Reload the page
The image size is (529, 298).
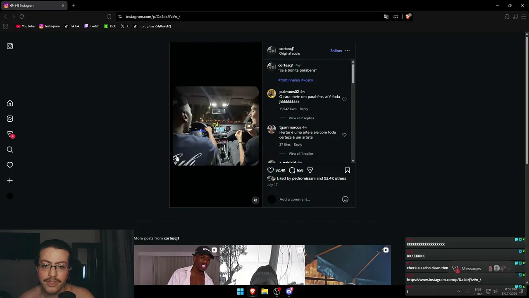22,17
